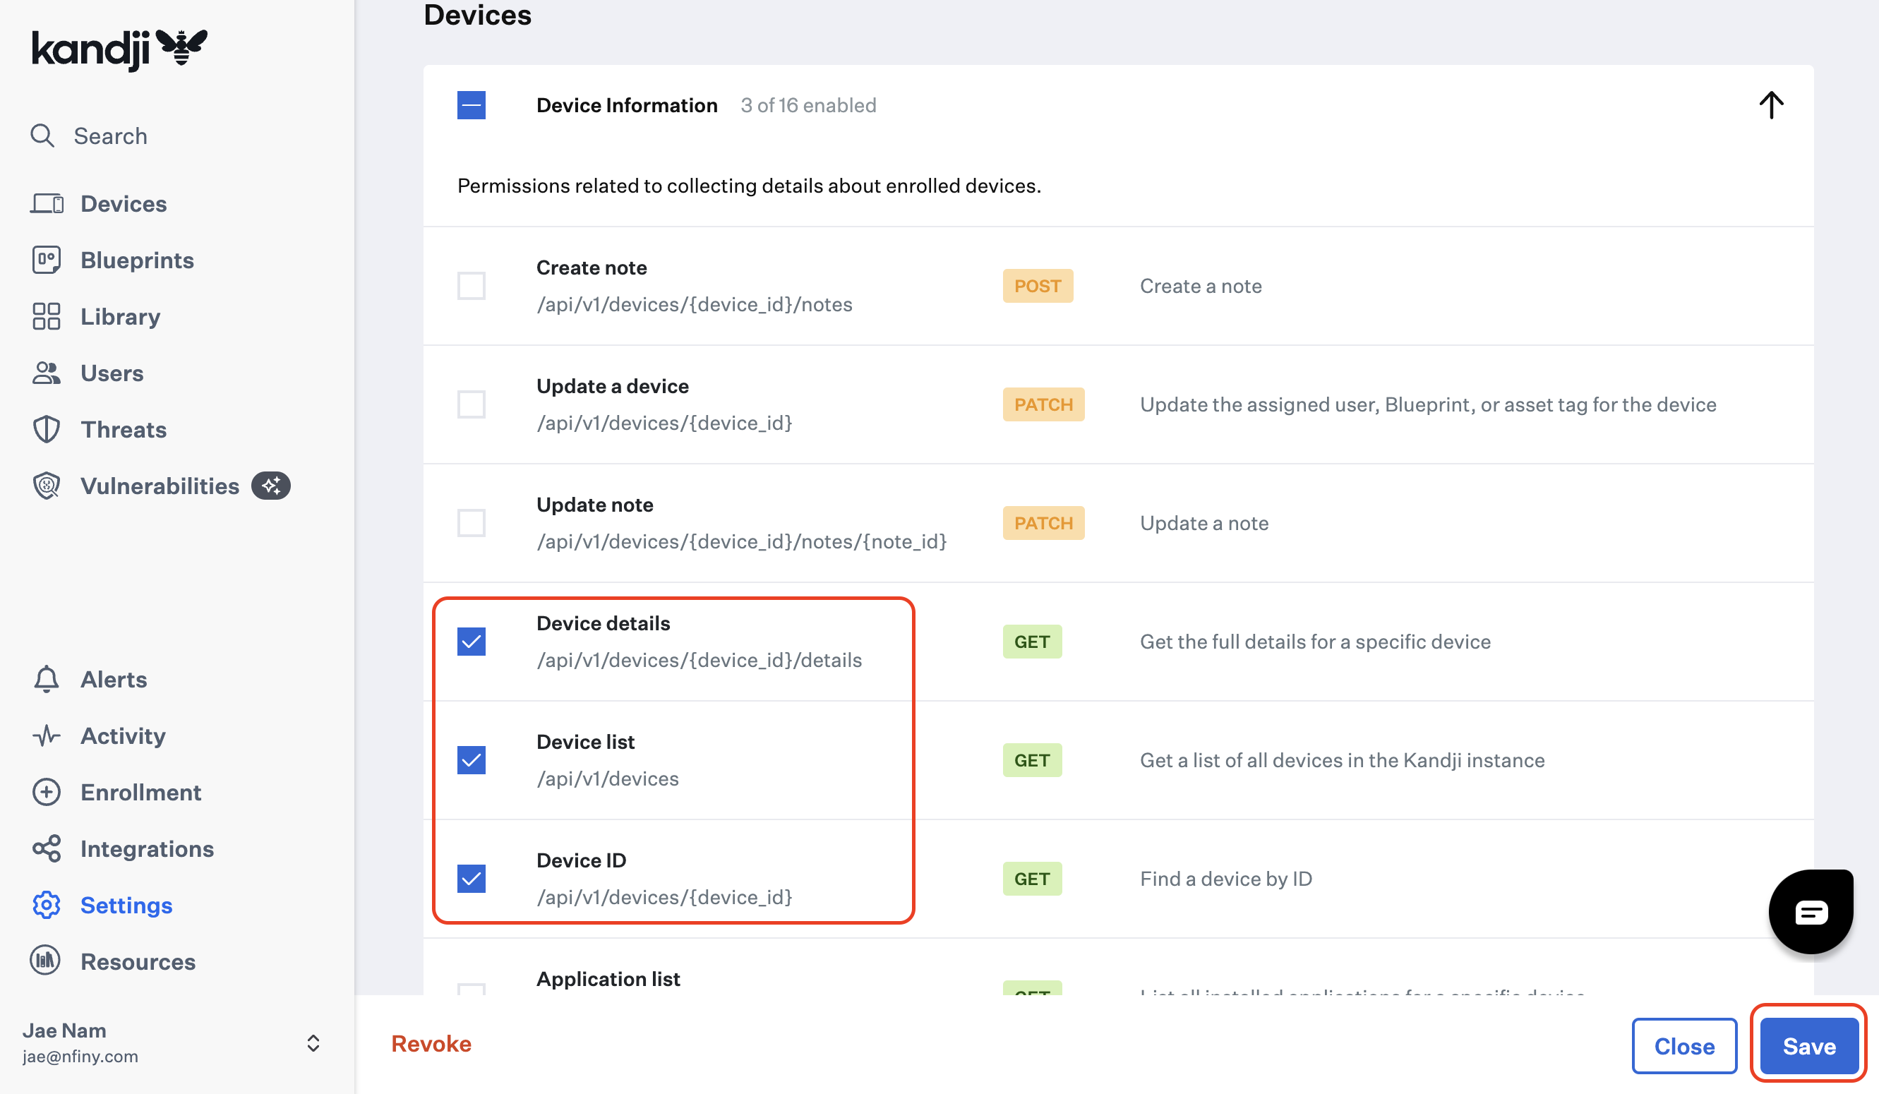Image resolution: width=1879 pixels, height=1094 pixels.
Task: Click the "/api/v1/devices/{device_id}/notes/{note_id}" path
Action: point(741,541)
